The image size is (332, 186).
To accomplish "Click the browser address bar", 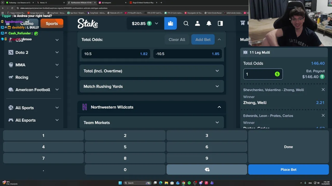I will [x=130, y=8].
